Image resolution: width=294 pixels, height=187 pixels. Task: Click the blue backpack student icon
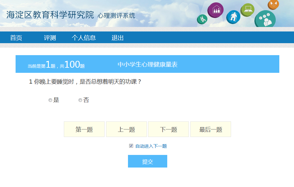pos(233,17)
